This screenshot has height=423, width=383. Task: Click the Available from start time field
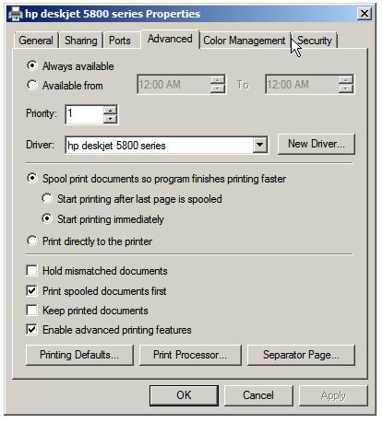[x=174, y=85]
